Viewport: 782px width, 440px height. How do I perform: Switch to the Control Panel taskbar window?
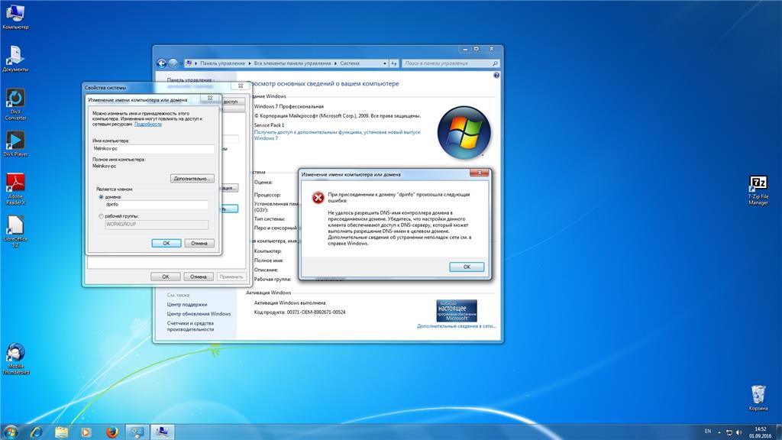click(x=137, y=432)
